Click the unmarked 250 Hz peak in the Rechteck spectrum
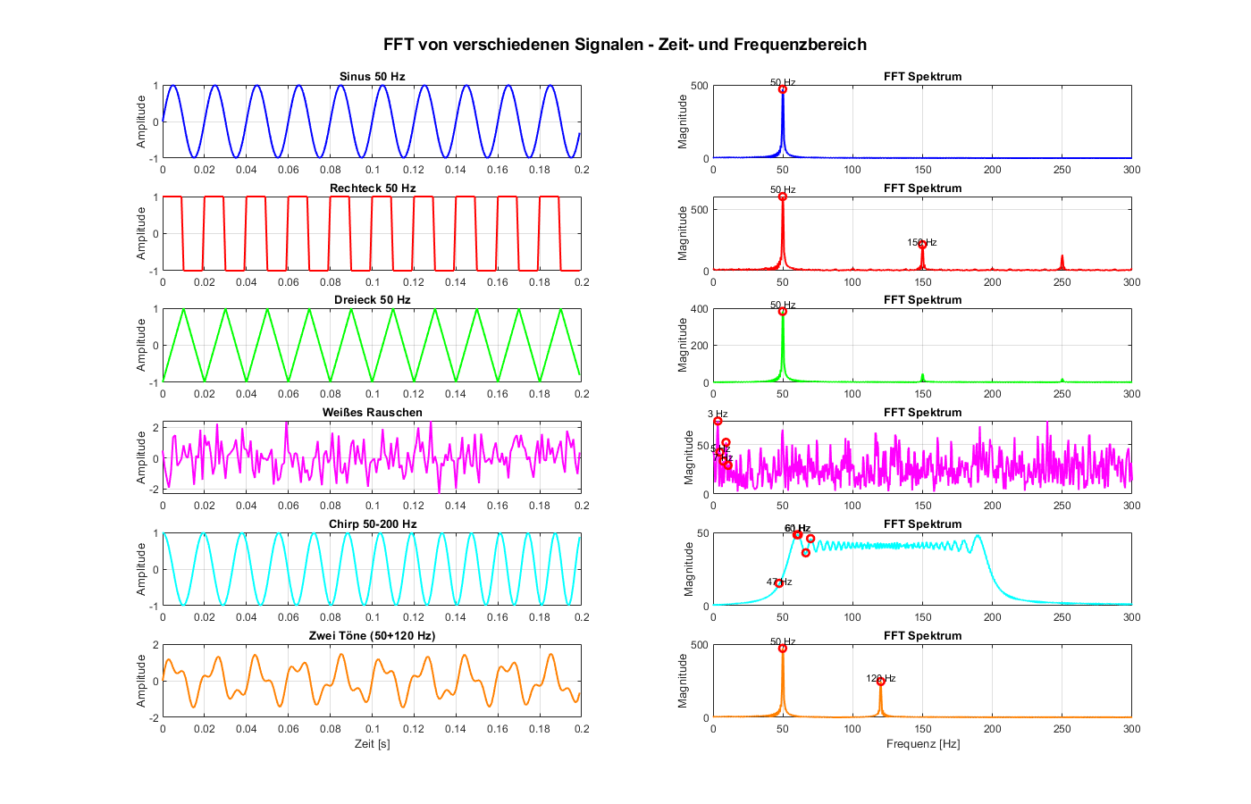This screenshot has height=804, width=1251. [x=1062, y=260]
